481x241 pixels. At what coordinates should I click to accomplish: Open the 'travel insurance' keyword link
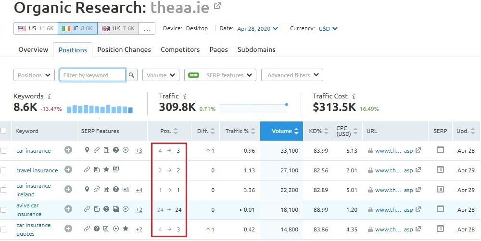tap(37, 170)
